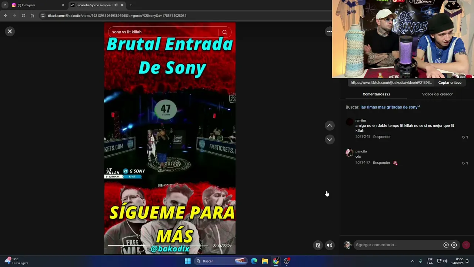
Task: Open OBS Studio from taskbar
Action: 287,261
